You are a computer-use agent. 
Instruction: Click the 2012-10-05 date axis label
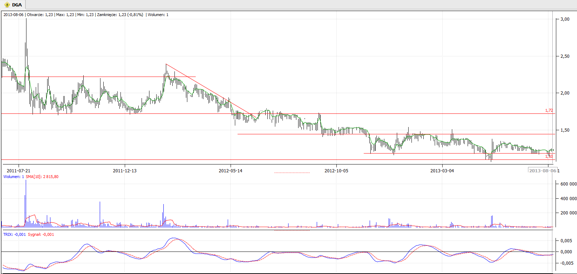(336, 171)
